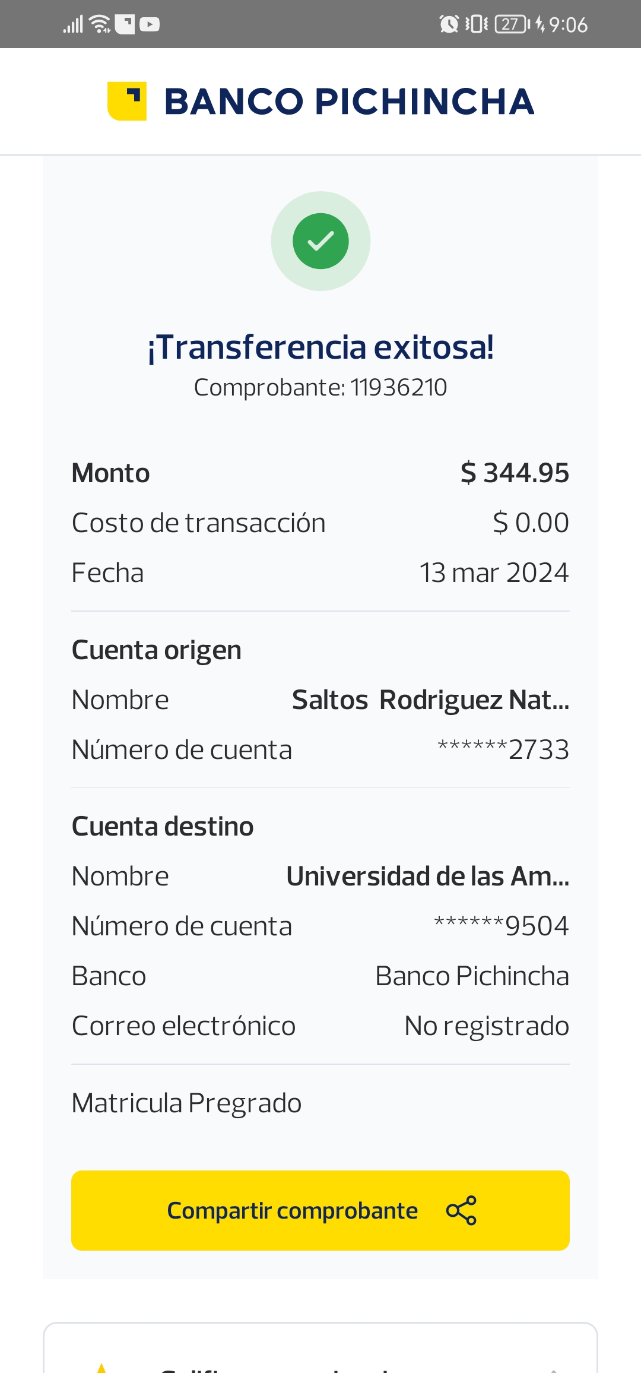Tap the alarm clock status icon
Image resolution: width=641 pixels, height=1373 pixels.
pos(449,24)
